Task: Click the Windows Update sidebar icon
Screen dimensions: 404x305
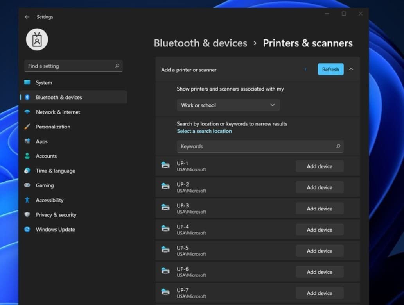Action: pyautogui.click(x=27, y=230)
